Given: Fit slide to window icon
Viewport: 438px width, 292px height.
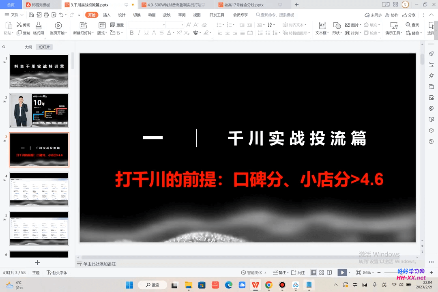Looking at the screenshot, I should pyautogui.click(x=359, y=273).
